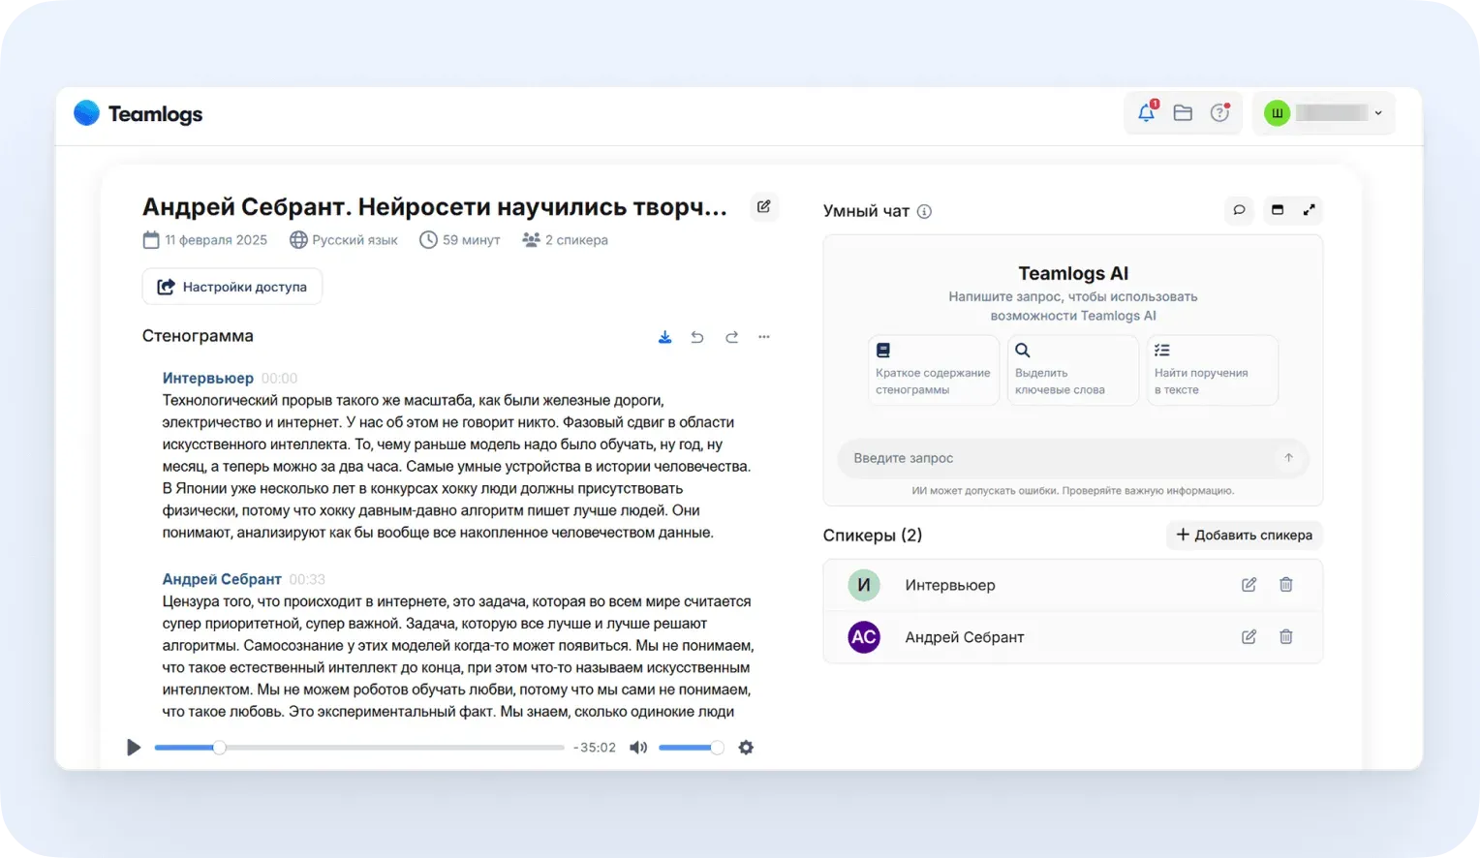1480x858 pixels.
Task: Edit the Интервьюер speaker
Action: click(x=1249, y=585)
